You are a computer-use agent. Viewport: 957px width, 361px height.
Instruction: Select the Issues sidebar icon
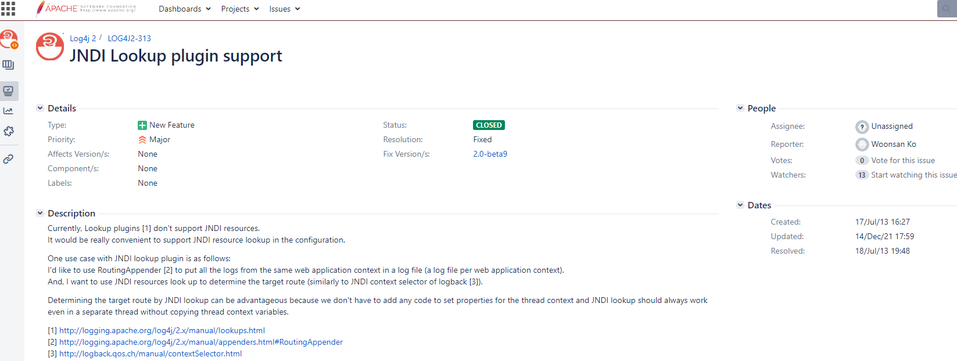point(9,91)
